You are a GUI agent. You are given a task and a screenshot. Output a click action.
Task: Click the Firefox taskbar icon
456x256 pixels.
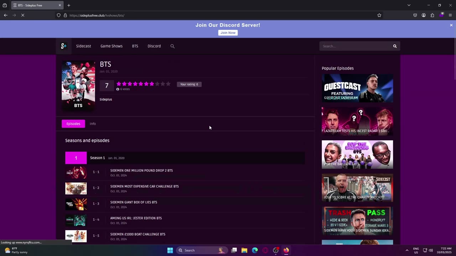pyautogui.click(x=286, y=250)
